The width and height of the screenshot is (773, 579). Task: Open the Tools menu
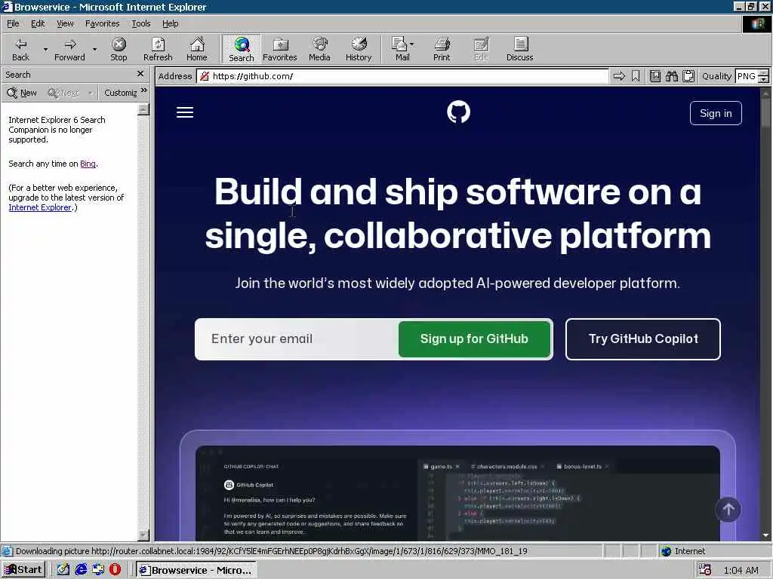click(140, 23)
